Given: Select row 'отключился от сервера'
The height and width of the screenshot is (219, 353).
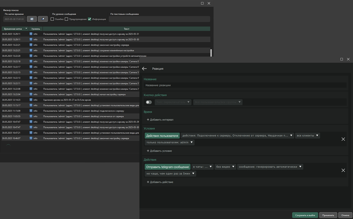Looking at the screenshot, I should coord(71,116).
